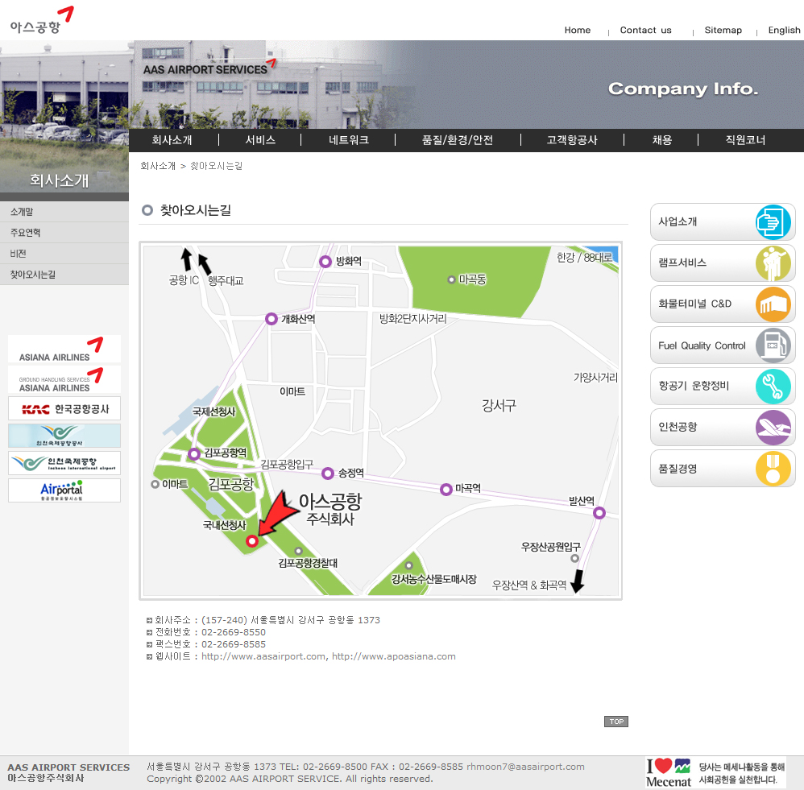Image resolution: width=804 pixels, height=790 pixels.
Task: Click the 한국공항공사 KAC banner
Action: (64, 409)
